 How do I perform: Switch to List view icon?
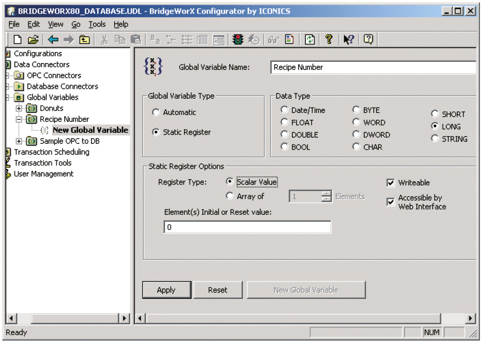[187, 39]
